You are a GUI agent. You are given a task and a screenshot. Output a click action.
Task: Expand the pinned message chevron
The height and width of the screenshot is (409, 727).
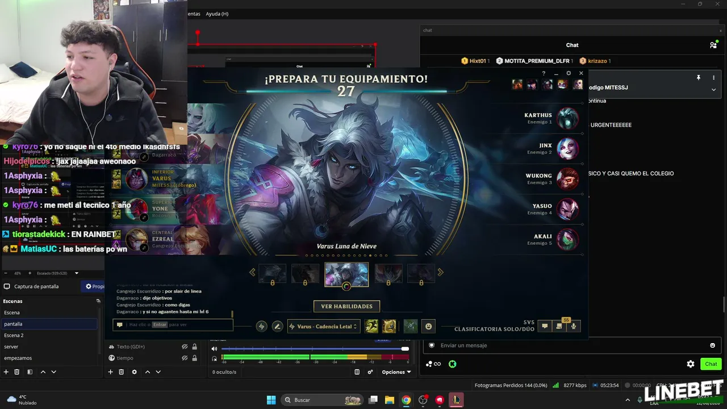714,89
